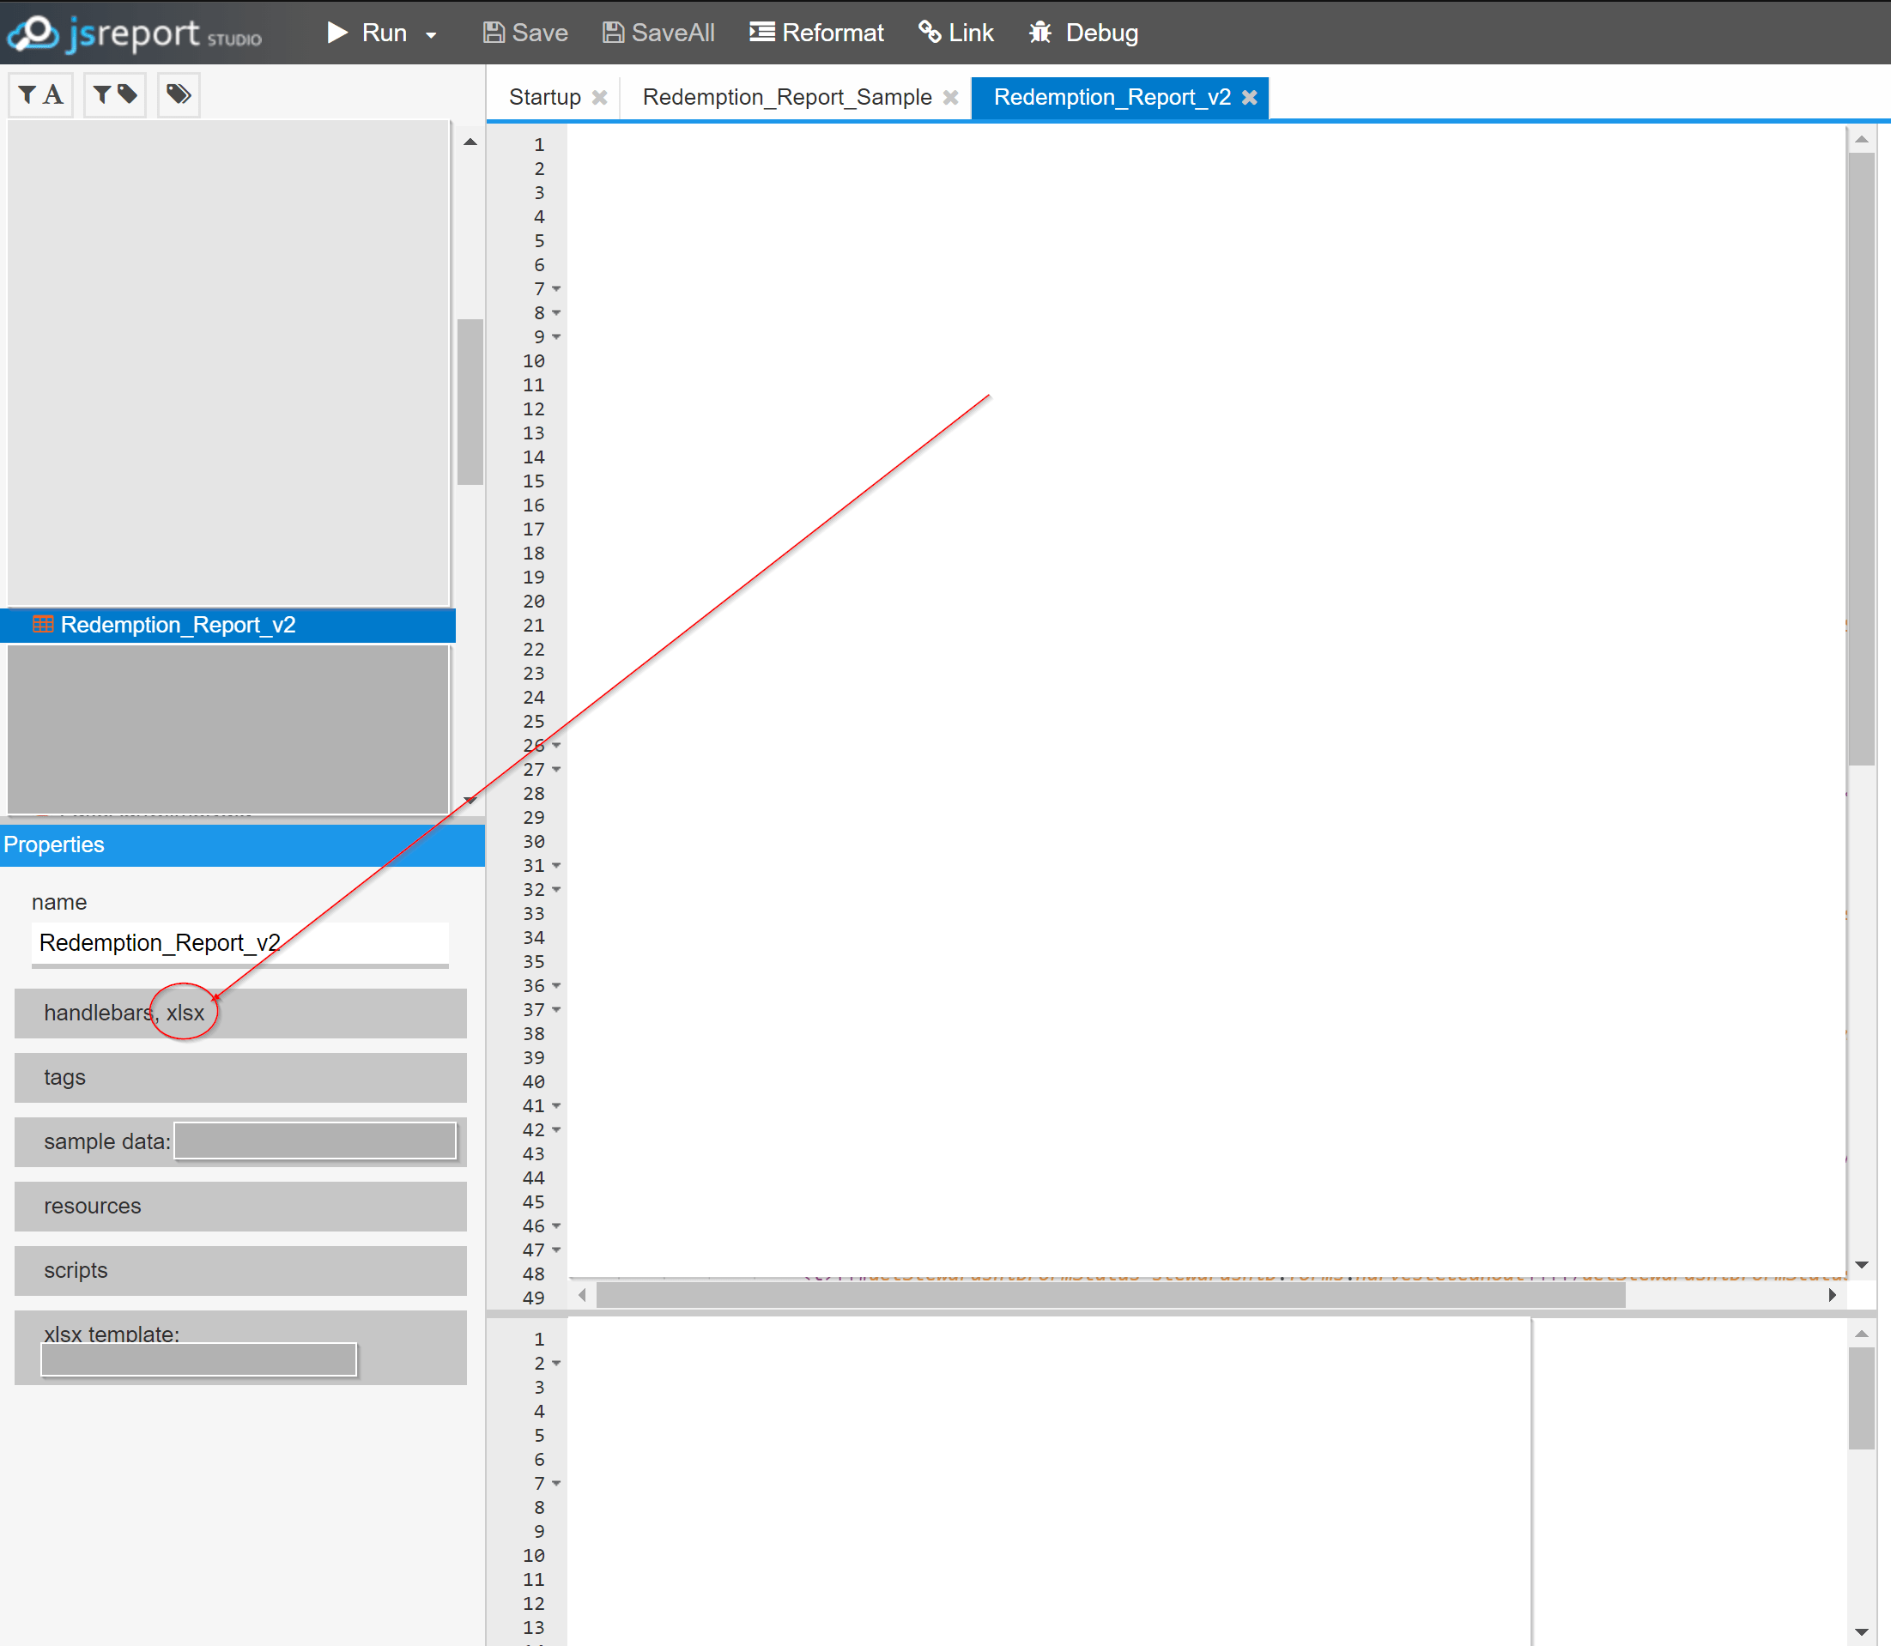This screenshot has width=1891, height=1646.
Task: Expand the tags property section
Action: [239, 1077]
